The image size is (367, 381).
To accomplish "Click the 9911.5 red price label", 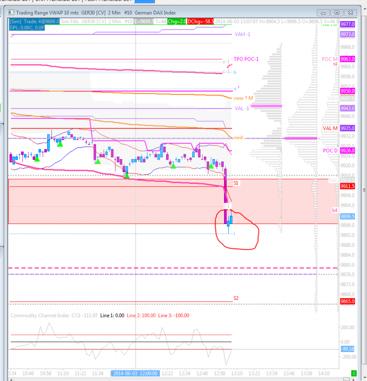I will [x=347, y=186].
